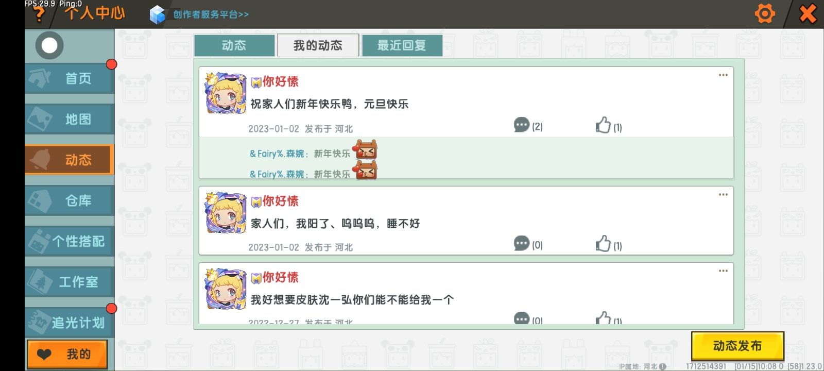Switch to the 最近回复 tab
This screenshot has width=824, height=371.
(402, 45)
